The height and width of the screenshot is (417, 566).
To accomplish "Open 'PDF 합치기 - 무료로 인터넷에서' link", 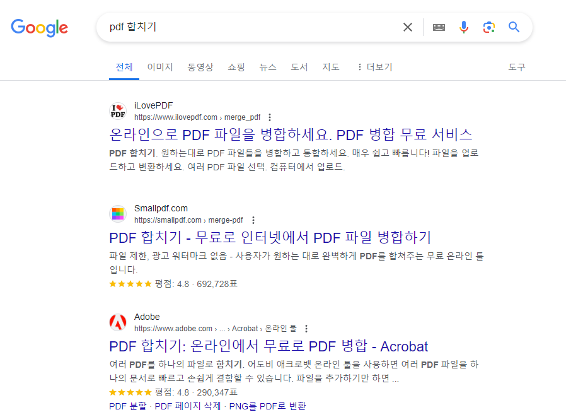I will [270, 237].
